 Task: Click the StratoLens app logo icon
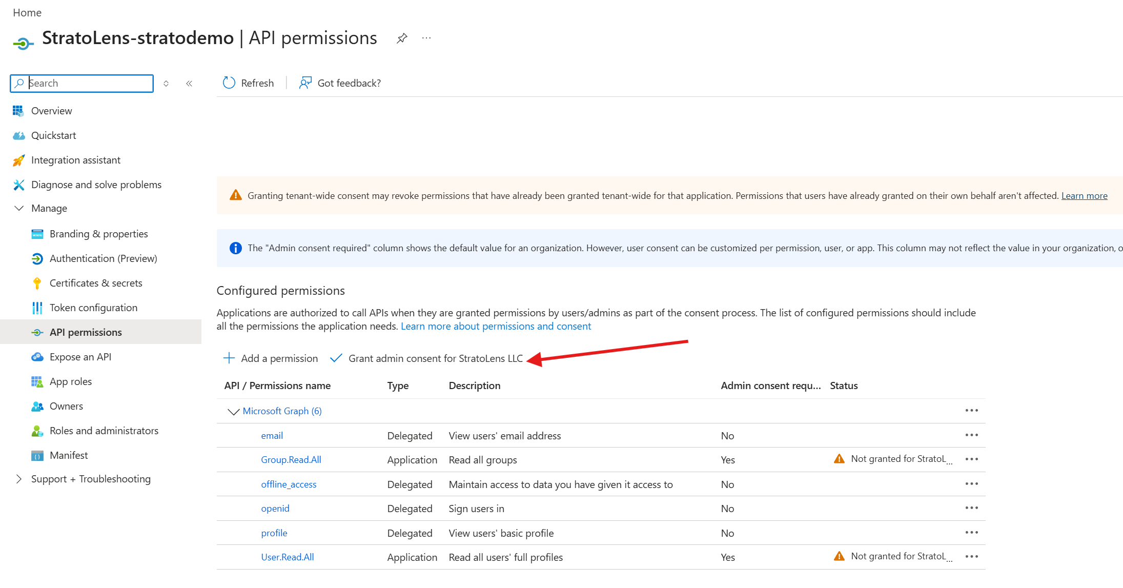pyautogui.click(x=24, y=44)
